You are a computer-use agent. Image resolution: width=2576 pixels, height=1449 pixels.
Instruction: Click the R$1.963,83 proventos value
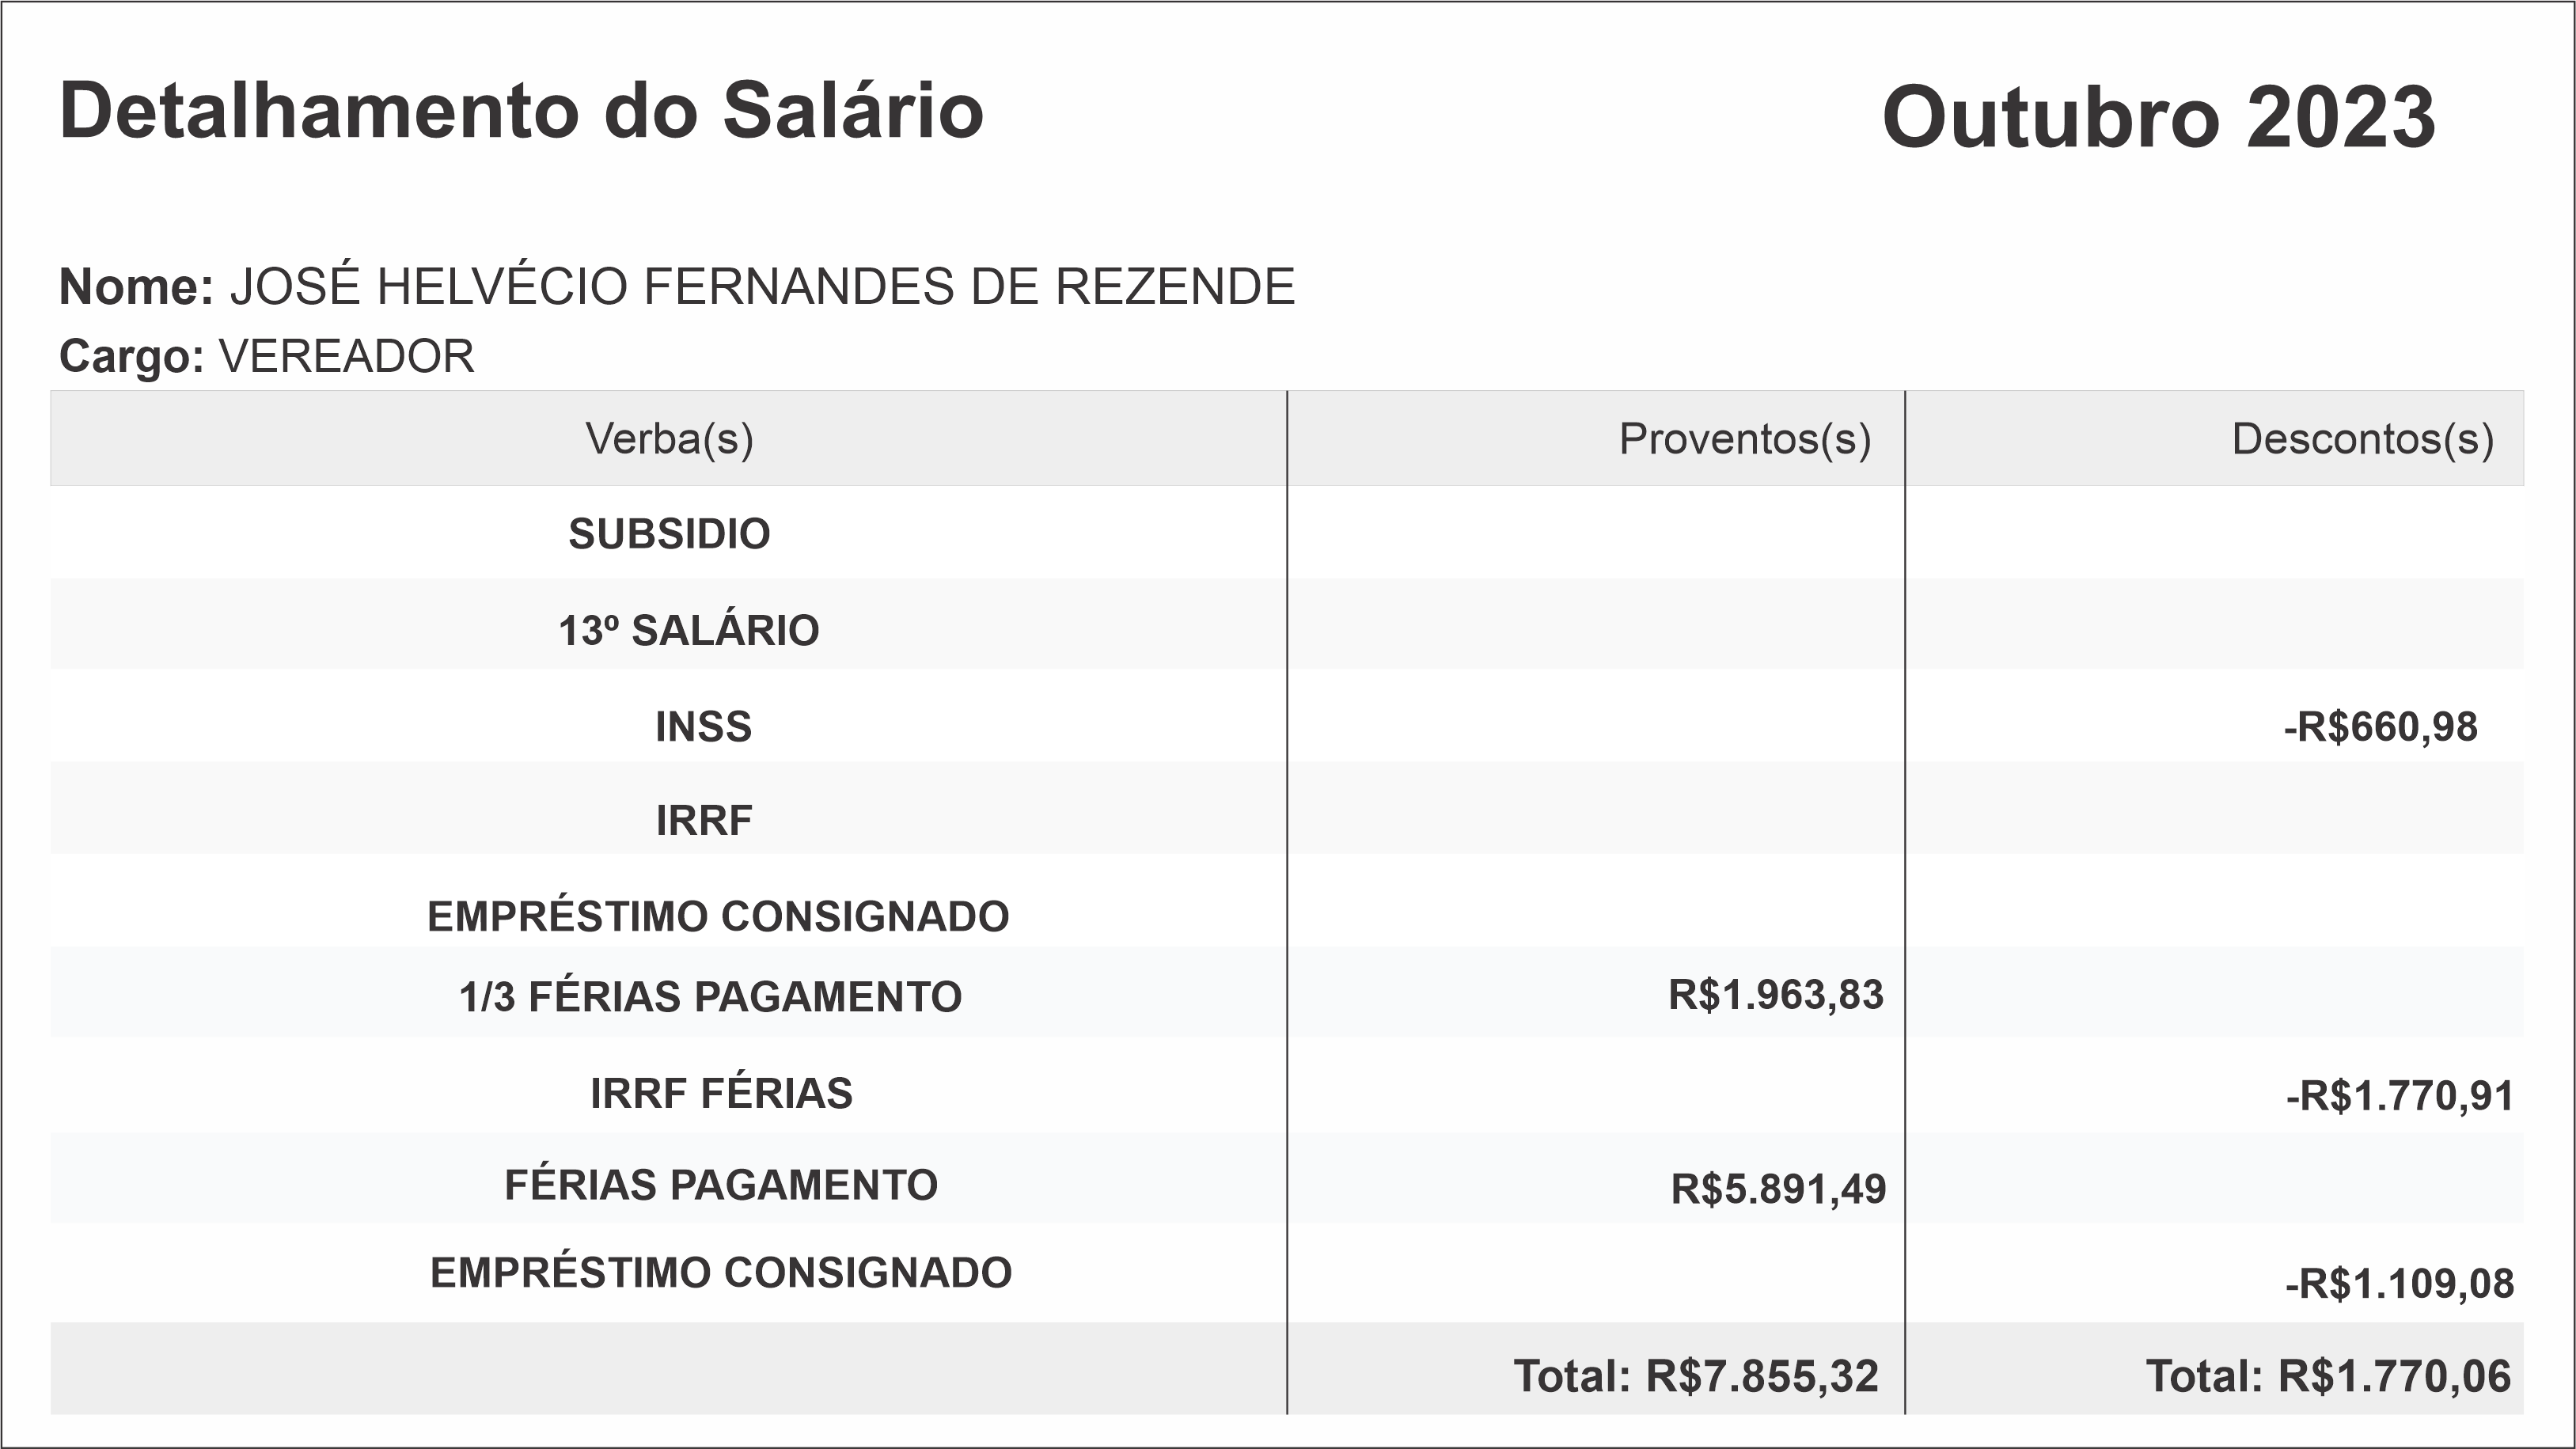pyautogui.click(x=1775, y=995)
